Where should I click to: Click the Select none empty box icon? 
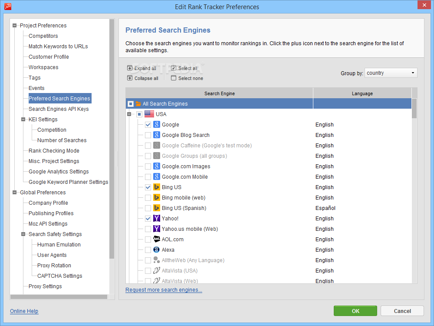174,78
